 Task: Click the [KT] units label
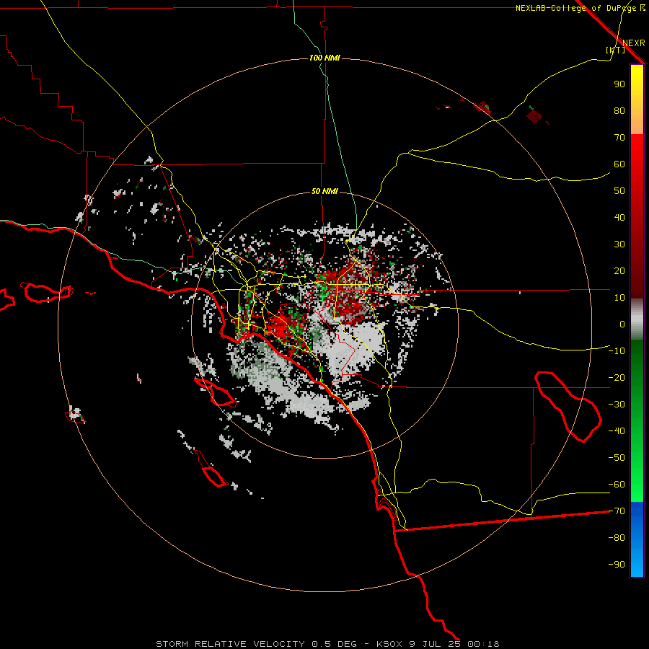[615, 50]
